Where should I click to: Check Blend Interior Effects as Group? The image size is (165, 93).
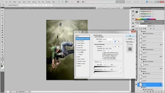pos(103,53)
